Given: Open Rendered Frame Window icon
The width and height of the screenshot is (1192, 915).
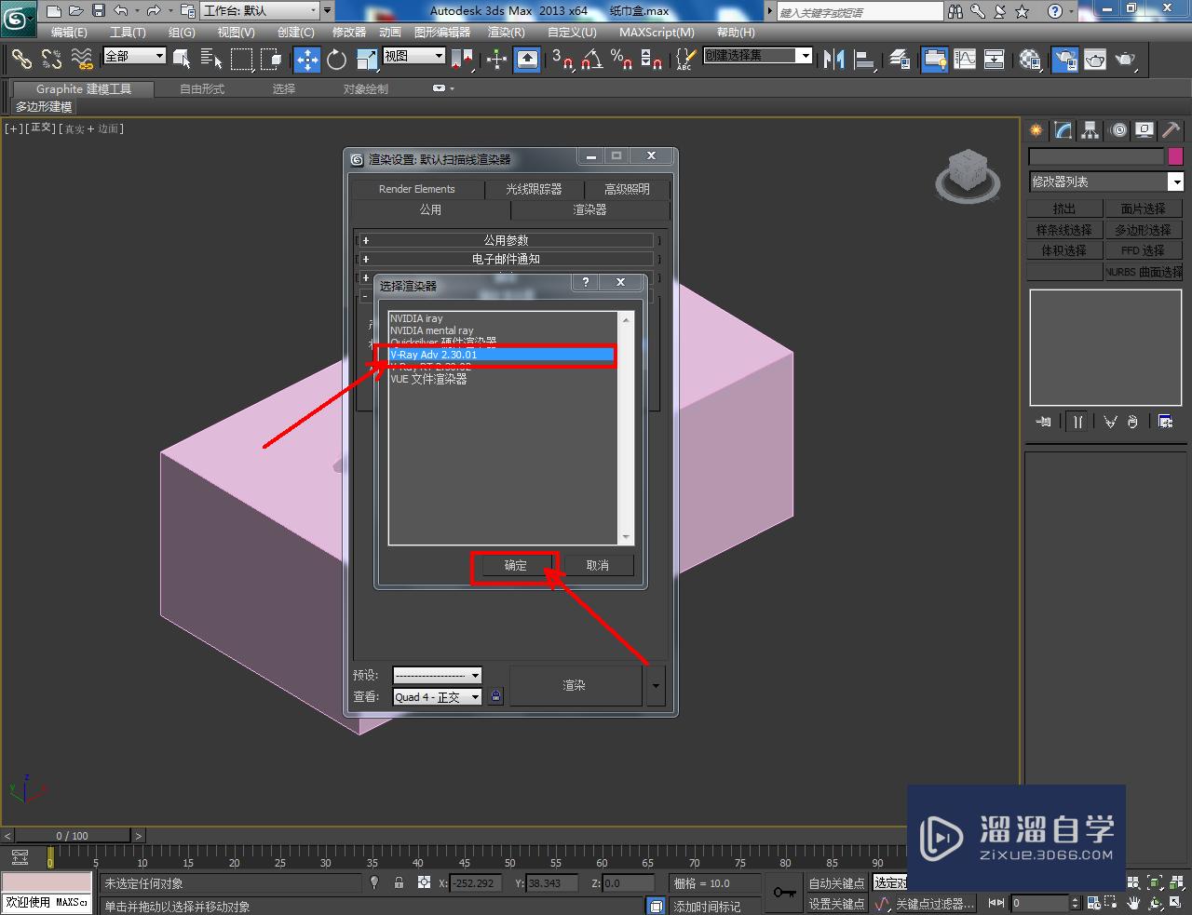Looking at the screenshot, I should coord(1095,60).
